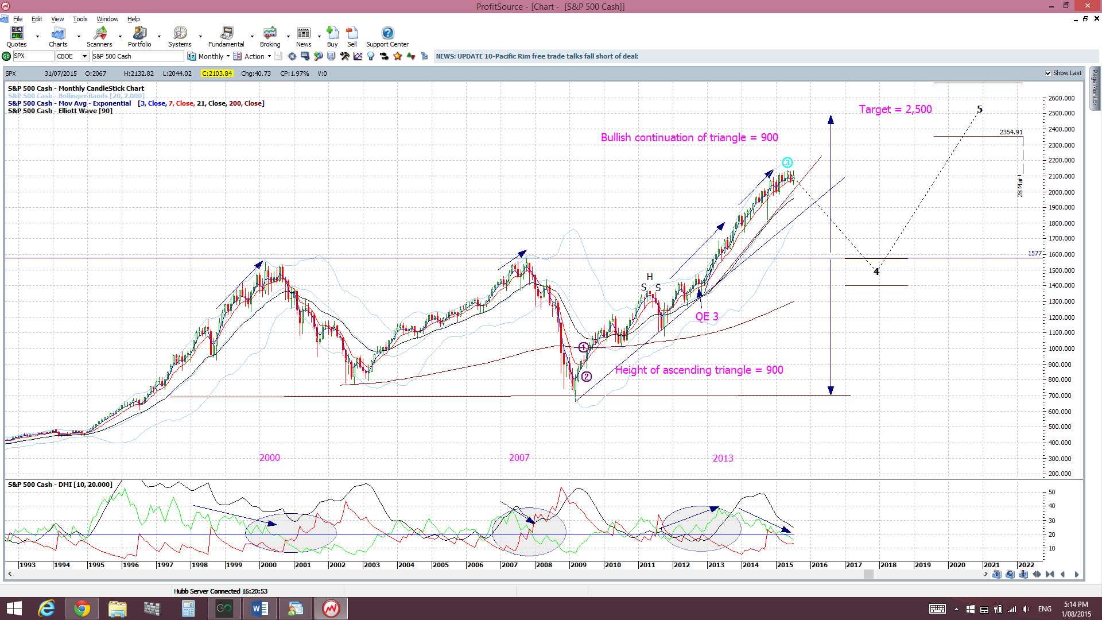Open the Fundamental toolbar icon
Image resolution: width=1102 pixels, height=620 pixels.
226,37
